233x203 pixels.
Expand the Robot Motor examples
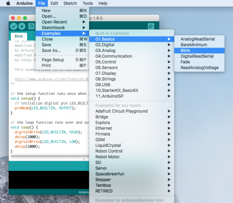tap(132, 157)
